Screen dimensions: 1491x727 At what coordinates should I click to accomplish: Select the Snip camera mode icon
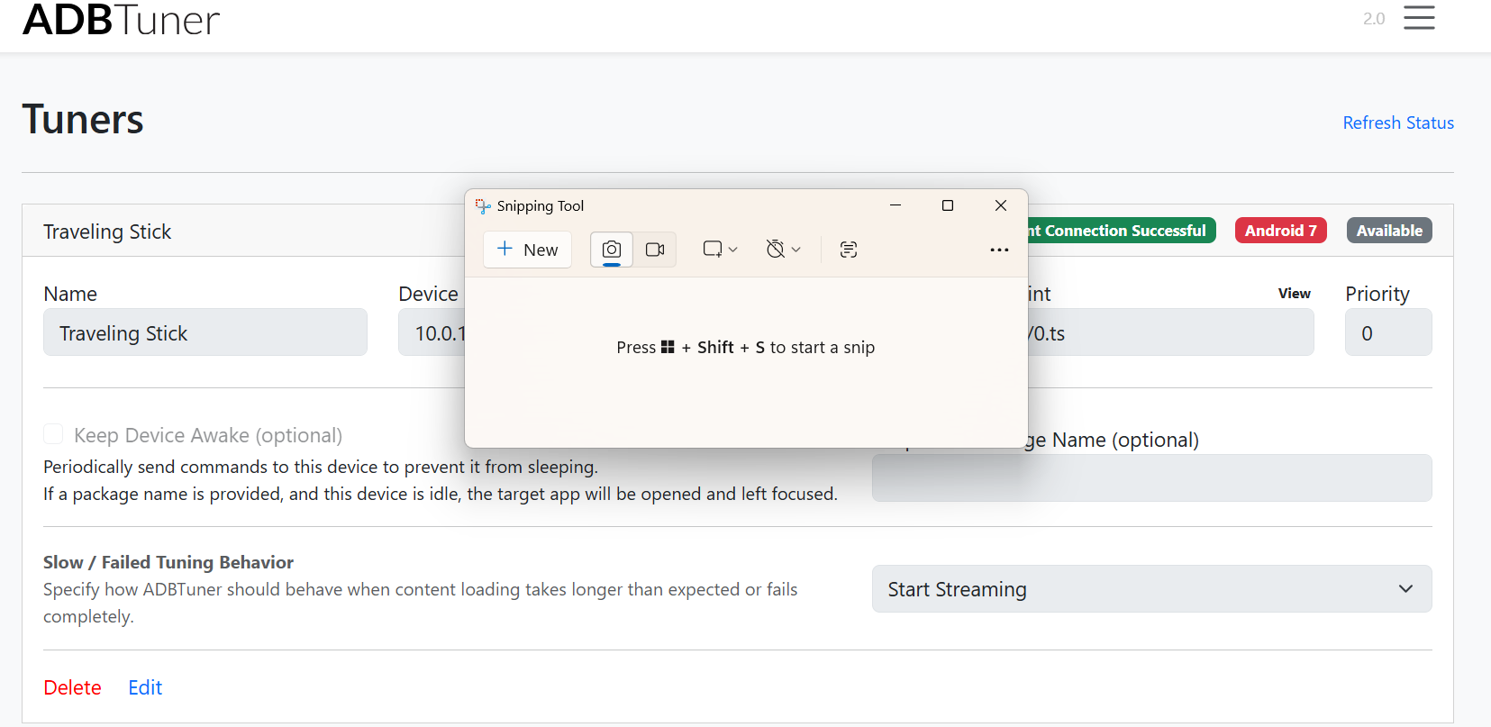click(612, 250)
